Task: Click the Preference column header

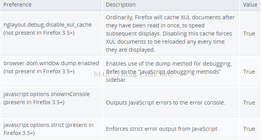Action: point(18,5)
